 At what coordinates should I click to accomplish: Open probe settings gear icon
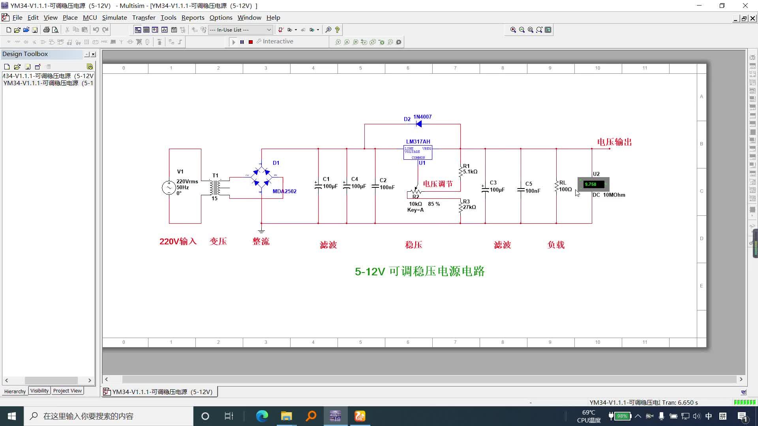pyautogui.click(x=399, y=42)
